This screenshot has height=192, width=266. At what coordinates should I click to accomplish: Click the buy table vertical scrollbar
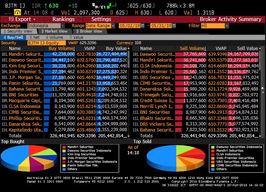pos(129,92)
